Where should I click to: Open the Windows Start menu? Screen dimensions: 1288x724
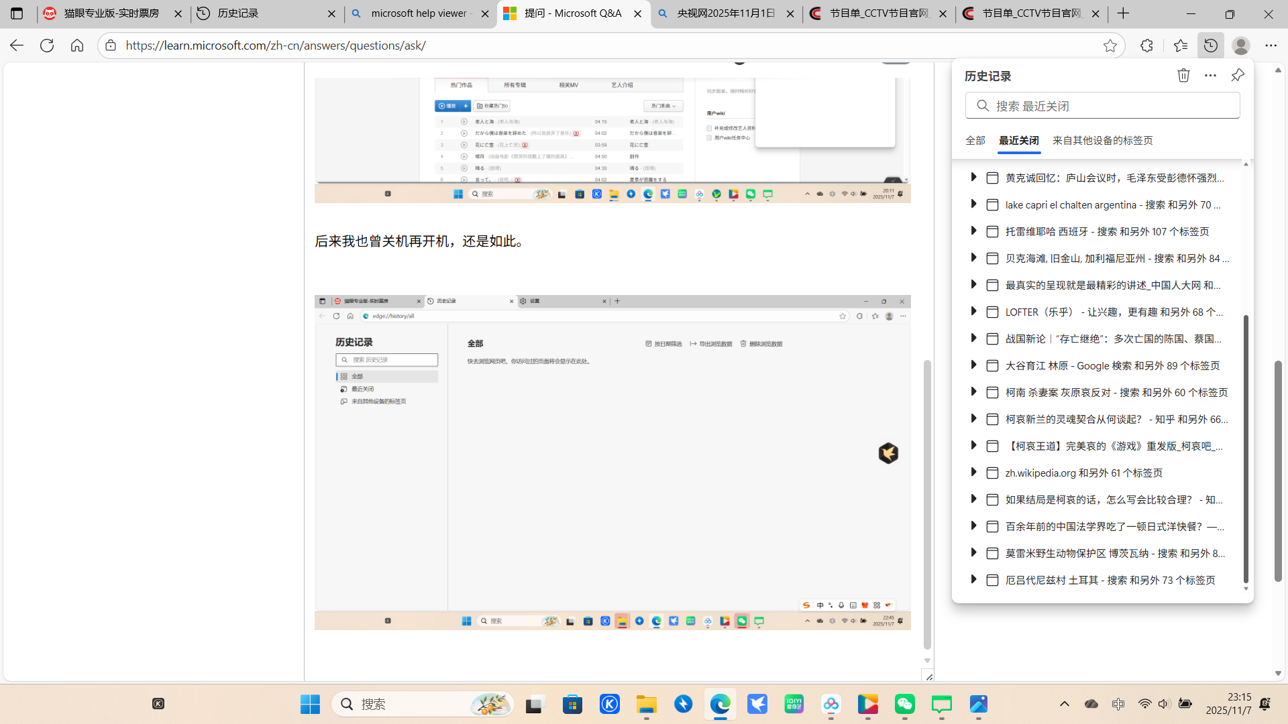click(x=310, y=704)
